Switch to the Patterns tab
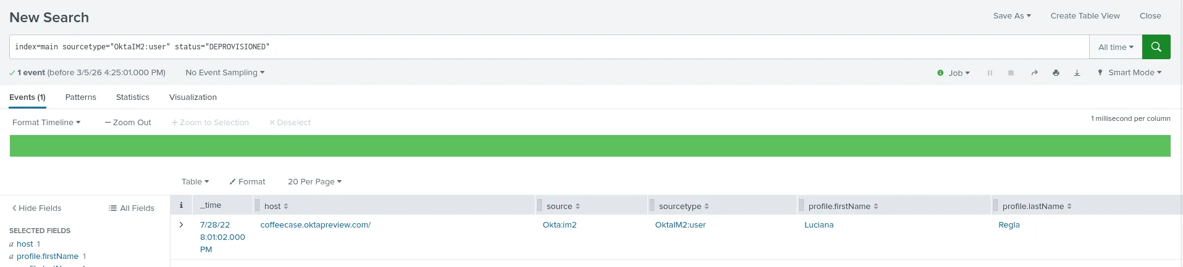This screenshot has height=267, width=1183. [x=81, y=97]
